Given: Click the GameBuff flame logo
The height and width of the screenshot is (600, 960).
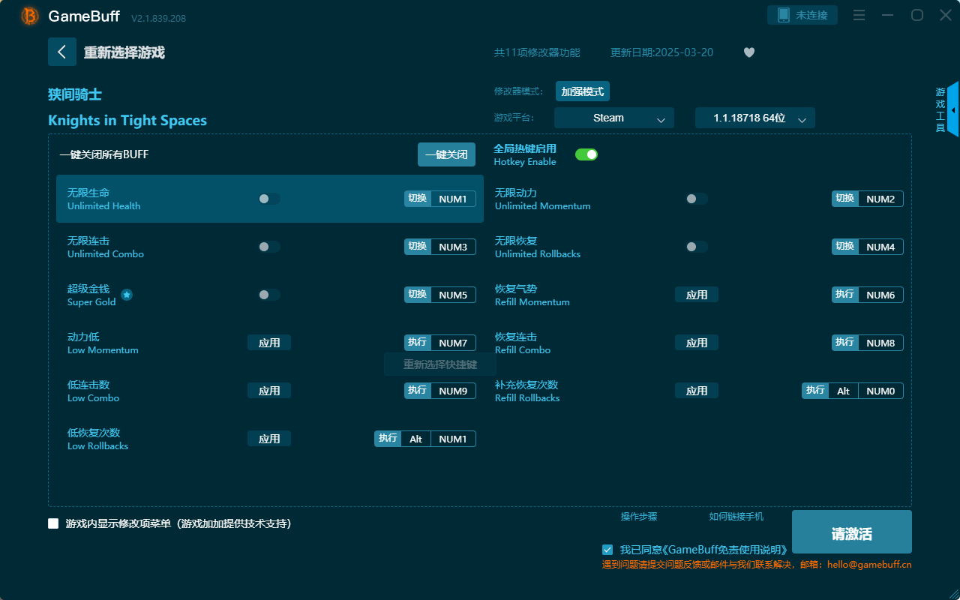Looking at the screenshot, I should (28, 15).
